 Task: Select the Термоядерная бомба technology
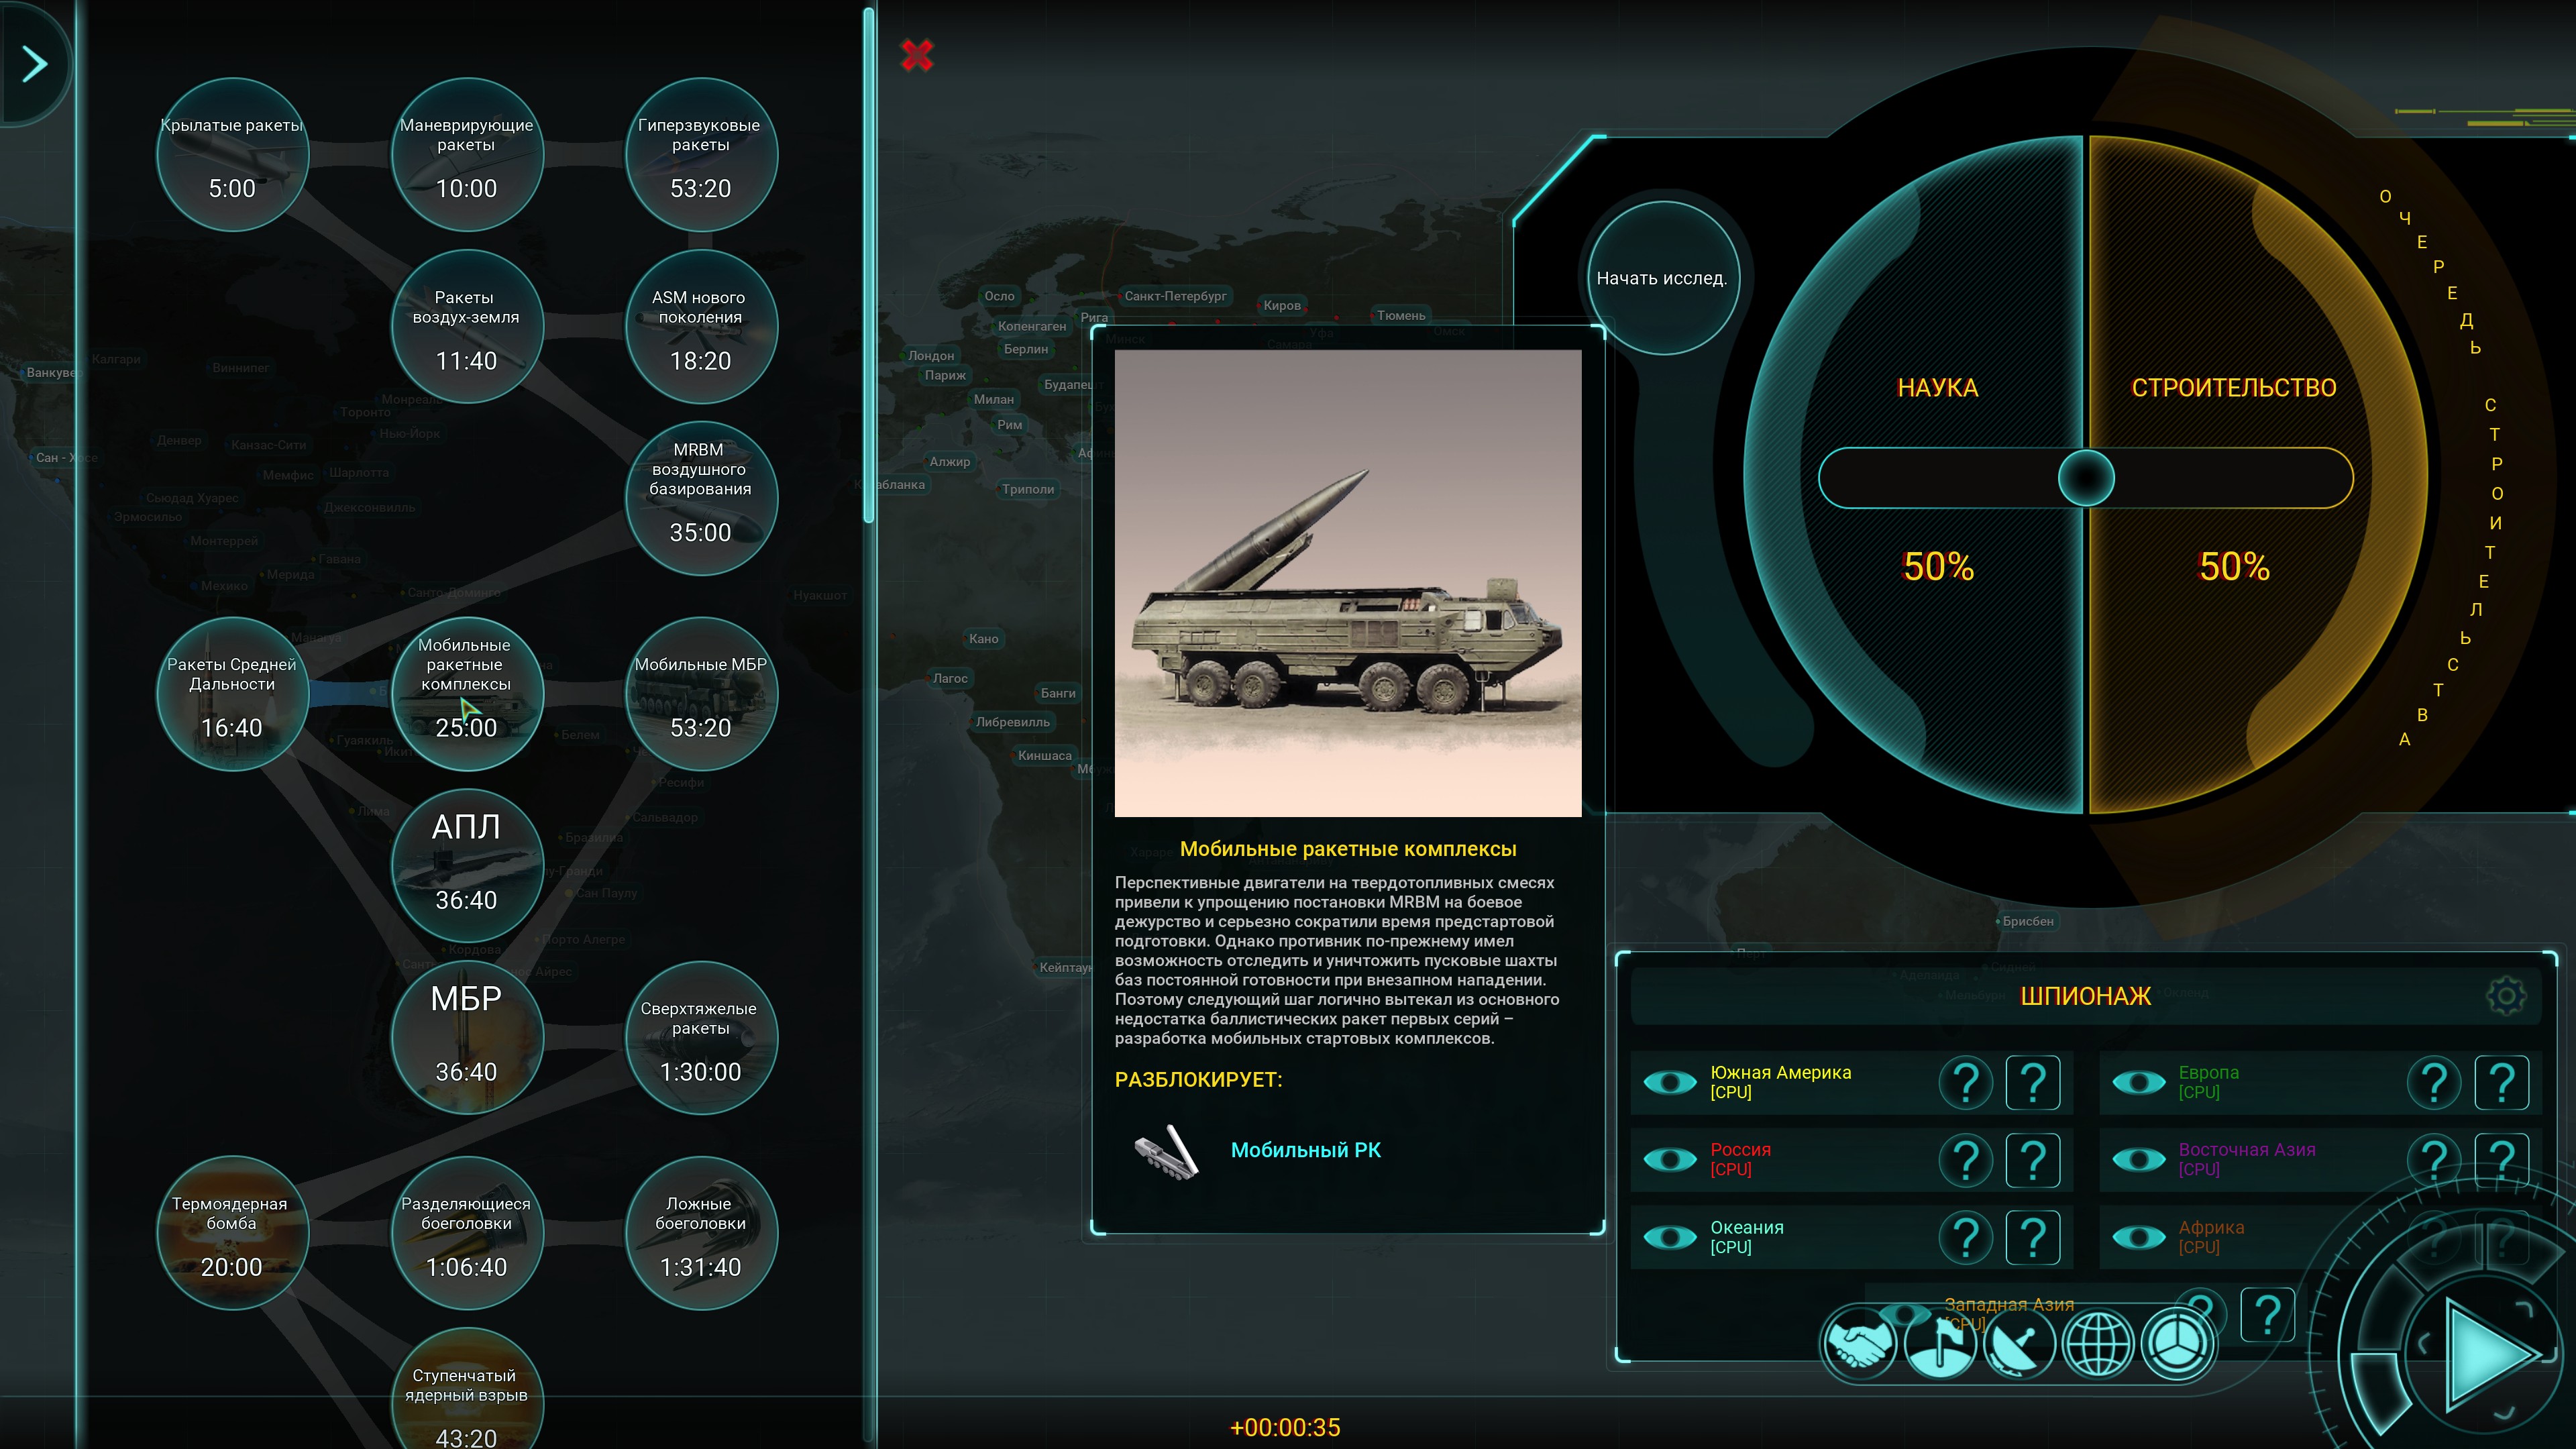[x=232, y=1233]
